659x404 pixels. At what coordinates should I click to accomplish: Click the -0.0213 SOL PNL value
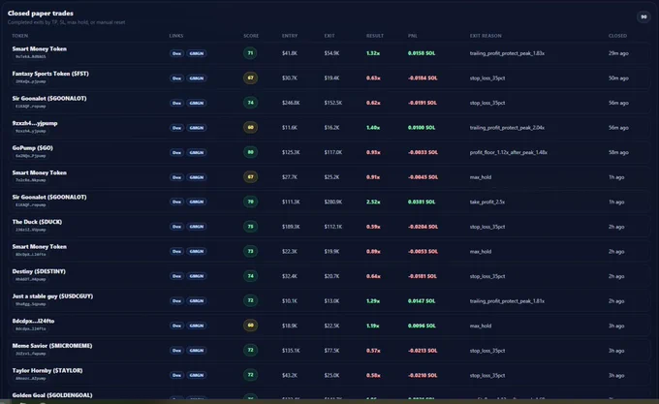tap(423, 351)
